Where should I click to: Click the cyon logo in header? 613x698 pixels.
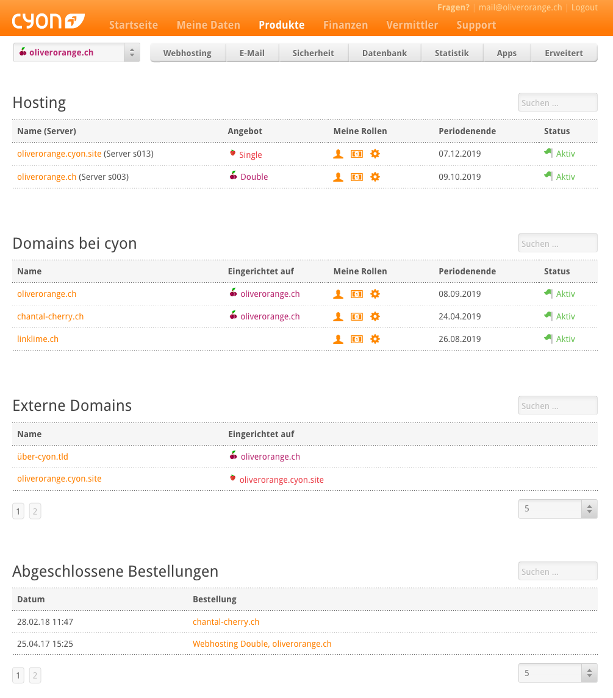tap(48, 21)
